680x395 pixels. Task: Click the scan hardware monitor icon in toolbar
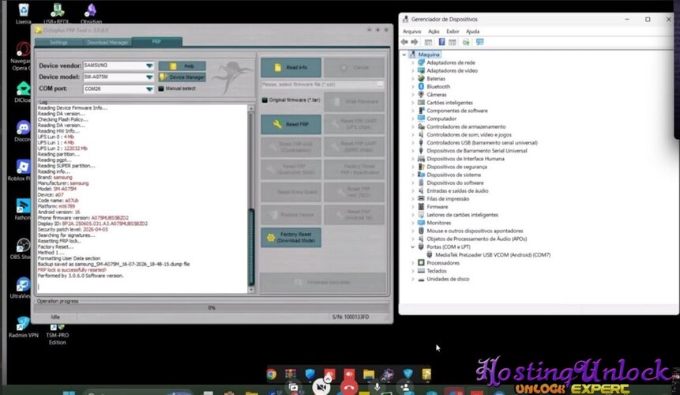tap(479, 42)
